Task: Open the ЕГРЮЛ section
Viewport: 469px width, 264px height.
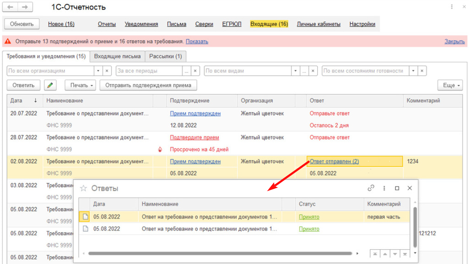Action: [231, 24]
